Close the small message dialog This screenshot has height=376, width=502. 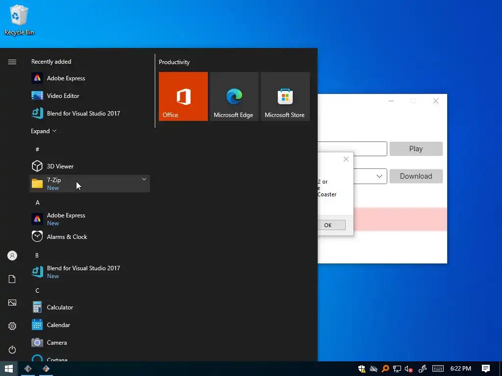pyautogui.click(x=346, y=159)
